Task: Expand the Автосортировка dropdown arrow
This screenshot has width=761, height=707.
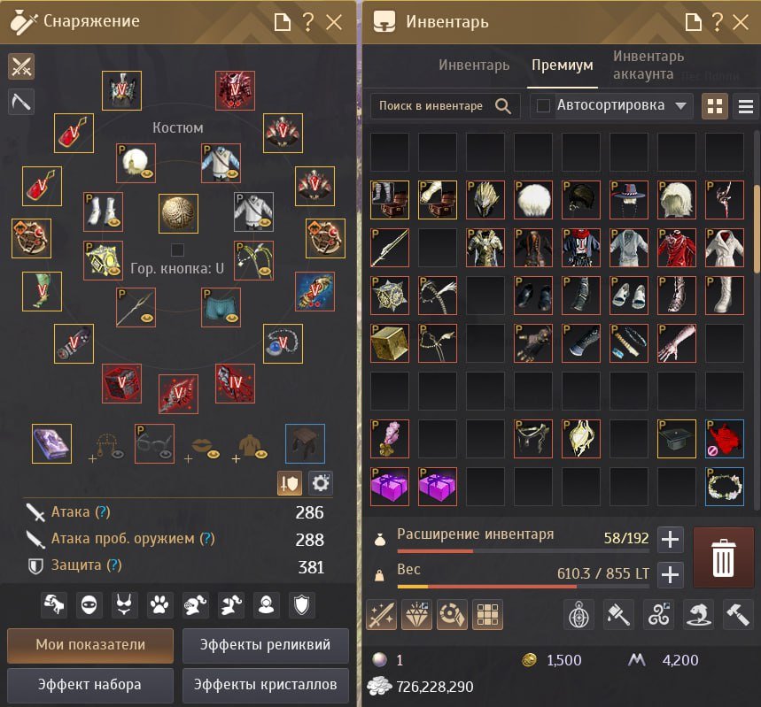Action: [681, 105]
